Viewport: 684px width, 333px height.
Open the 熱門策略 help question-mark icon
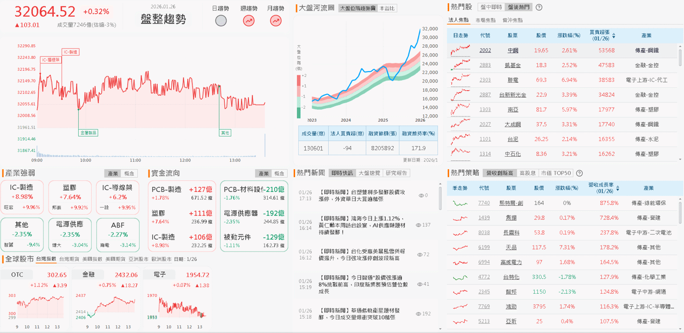(x=579, y=173)
